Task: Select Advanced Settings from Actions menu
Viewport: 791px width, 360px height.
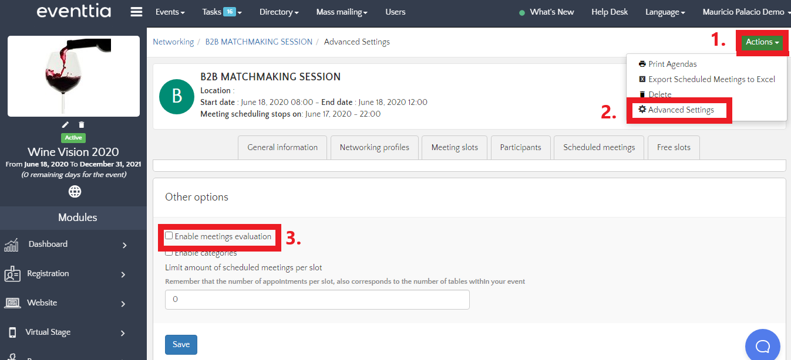Action: point(680,110)
